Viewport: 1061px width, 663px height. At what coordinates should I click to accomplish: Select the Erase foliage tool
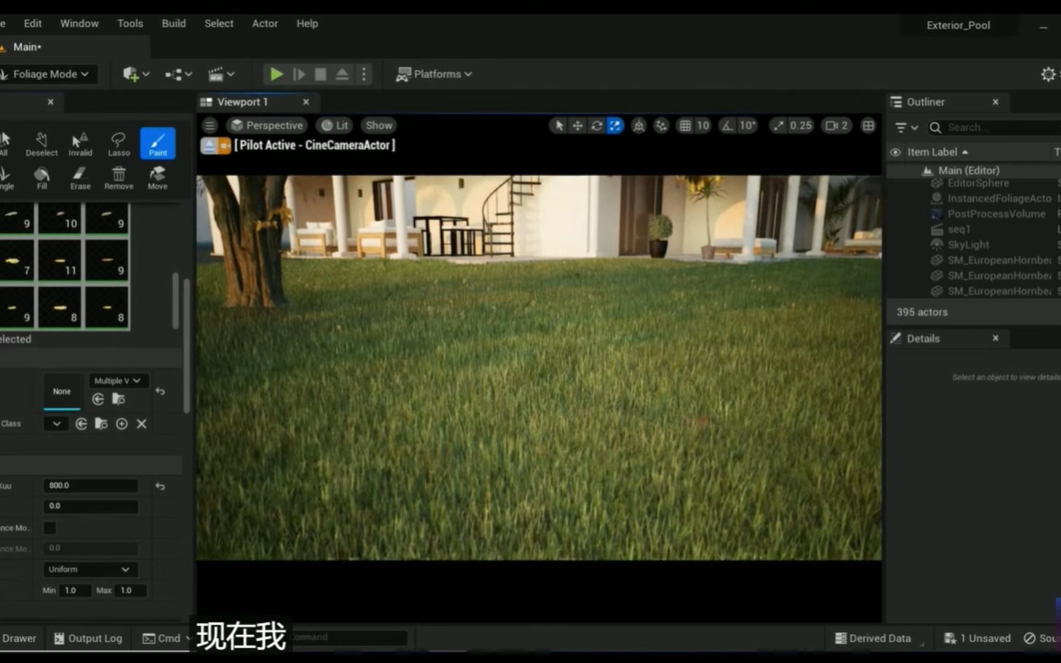click(80, 177)
